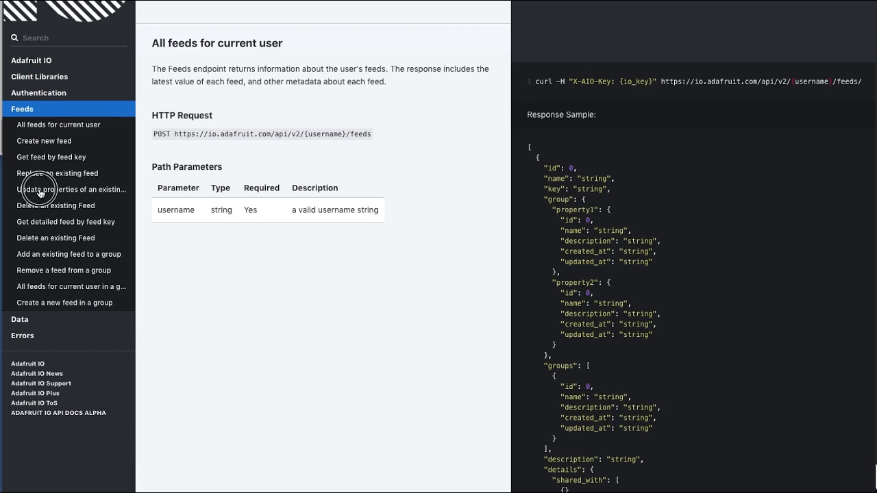Expand the Errors section
Viewport: 877px width, 493px height.
(x=23, y=336)
